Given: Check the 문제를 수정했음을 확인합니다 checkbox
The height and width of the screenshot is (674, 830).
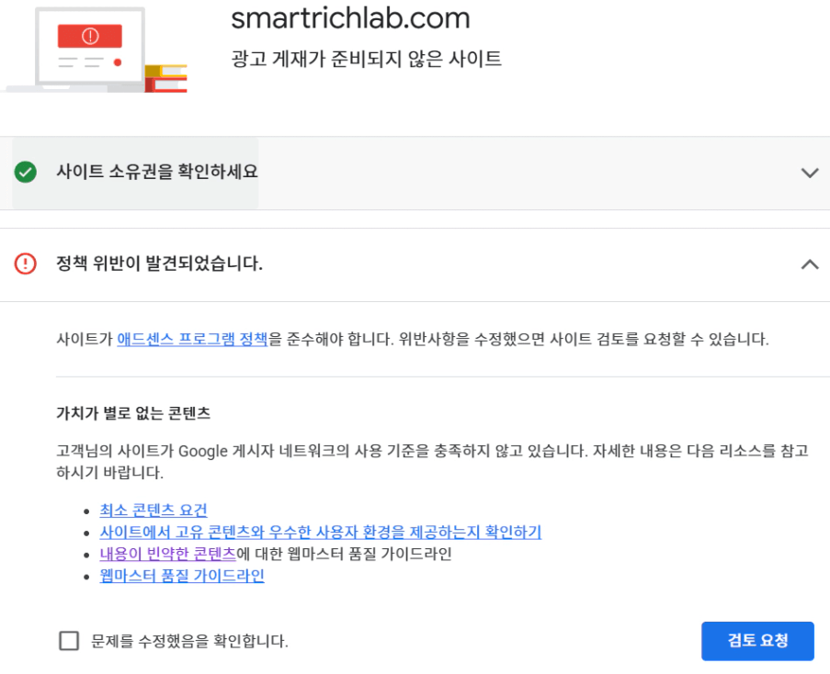Looking at the screenshot, I should [69, 641].
